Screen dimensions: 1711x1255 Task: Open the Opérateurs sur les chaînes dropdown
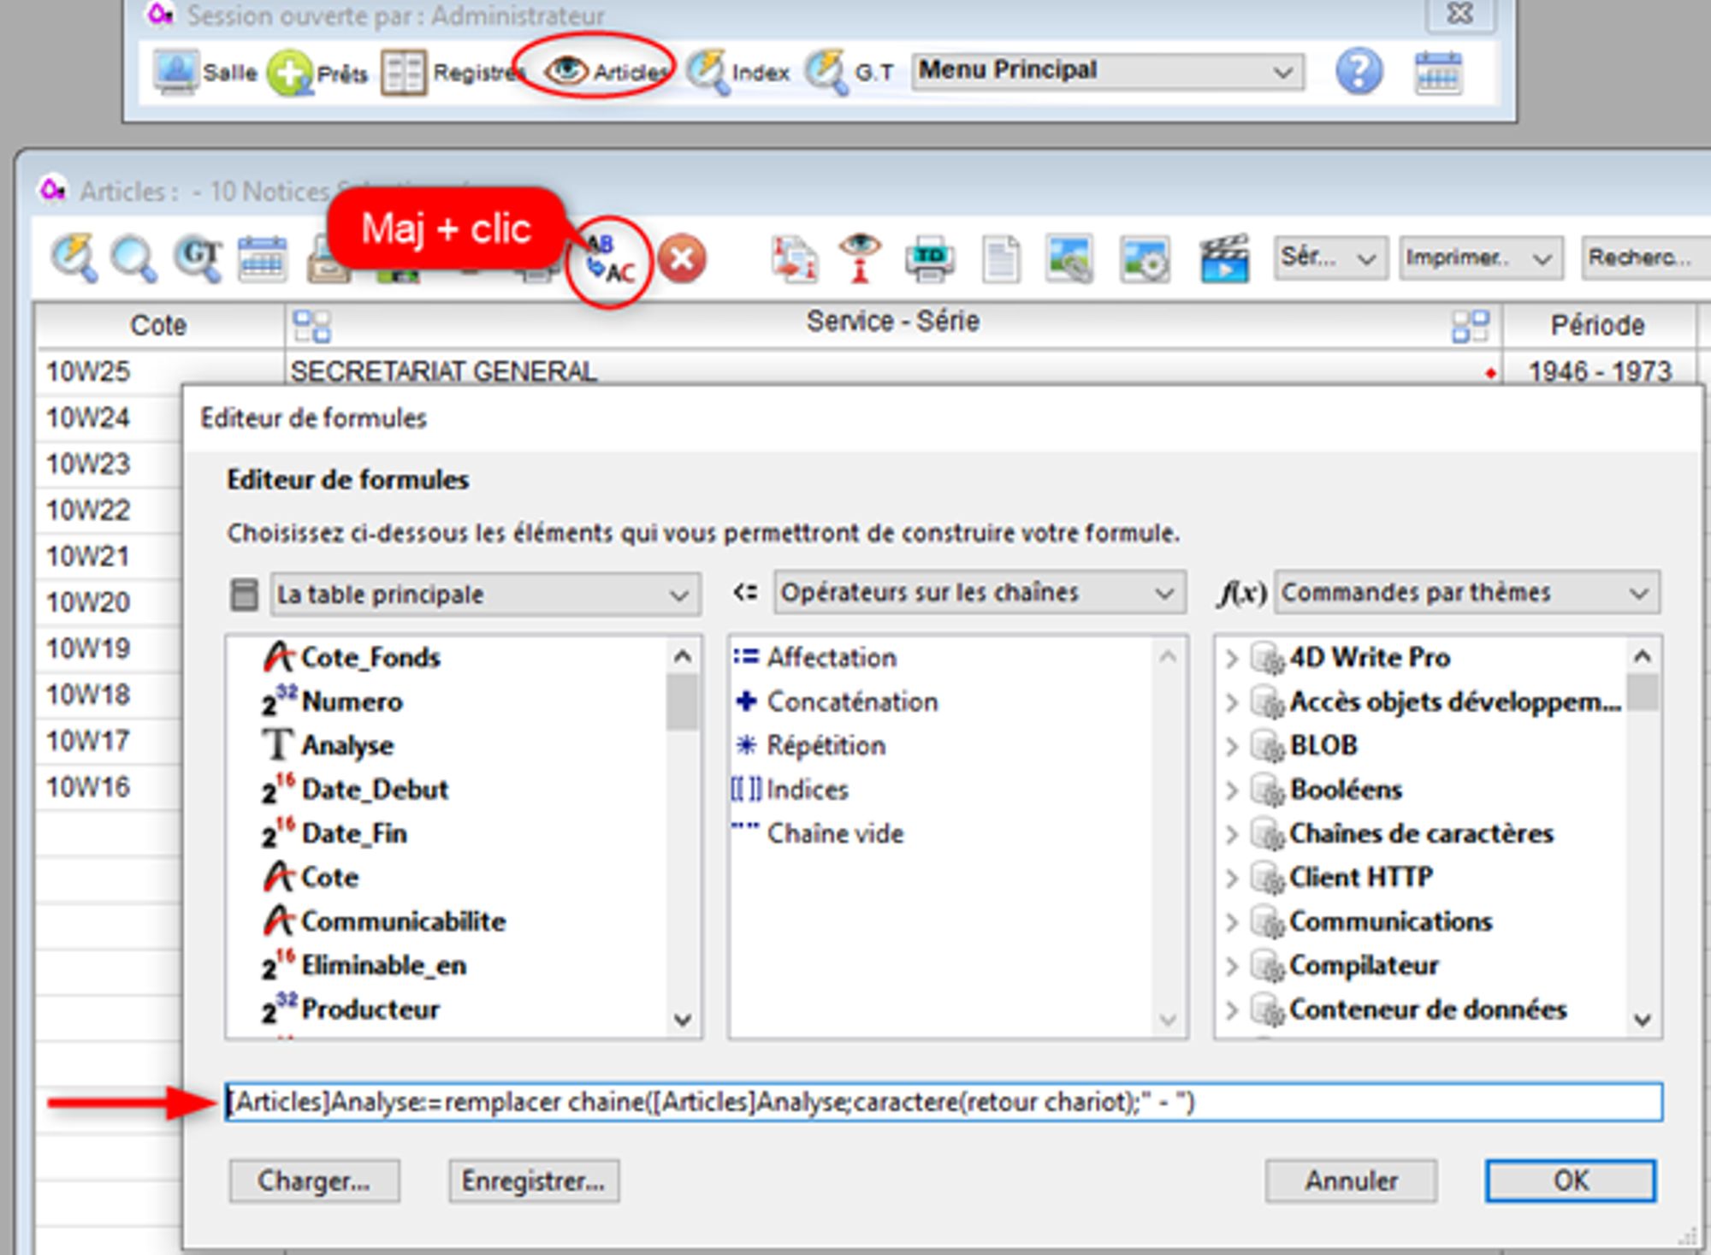point(979,593)
